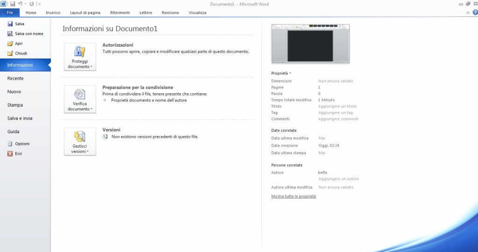This screenshot has width=478, height=252.
Task: Click the lock and key Proteggi documento icon
Action: click(79, 51)
